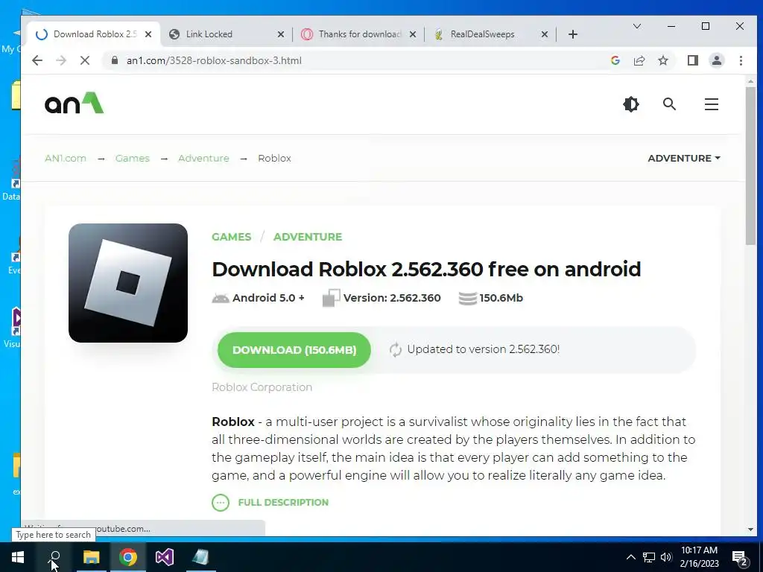Click the green GAMES category label
This screenshot has width=763, height=572.
232,237
